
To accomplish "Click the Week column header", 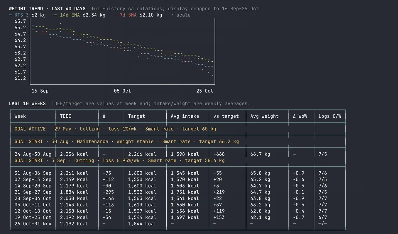I will (x=20, y=116).
